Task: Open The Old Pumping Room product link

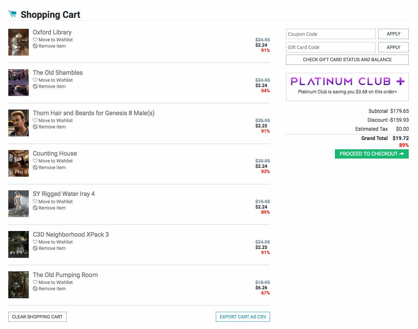Action: tap(65, 275)
